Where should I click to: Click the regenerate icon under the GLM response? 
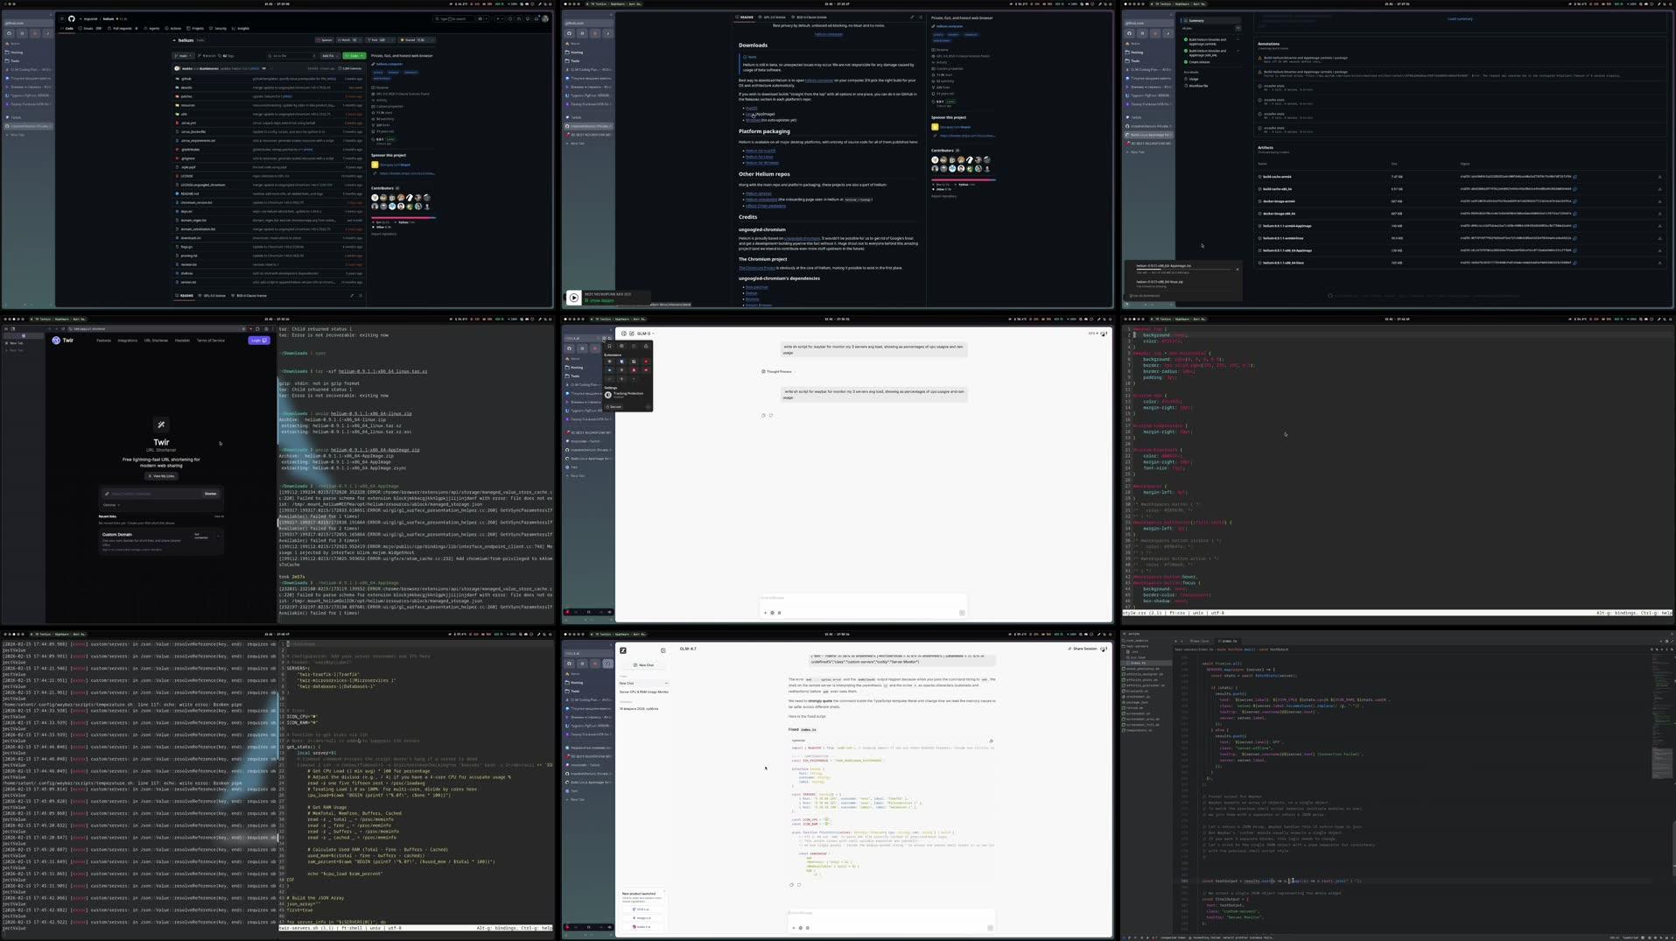771,416
